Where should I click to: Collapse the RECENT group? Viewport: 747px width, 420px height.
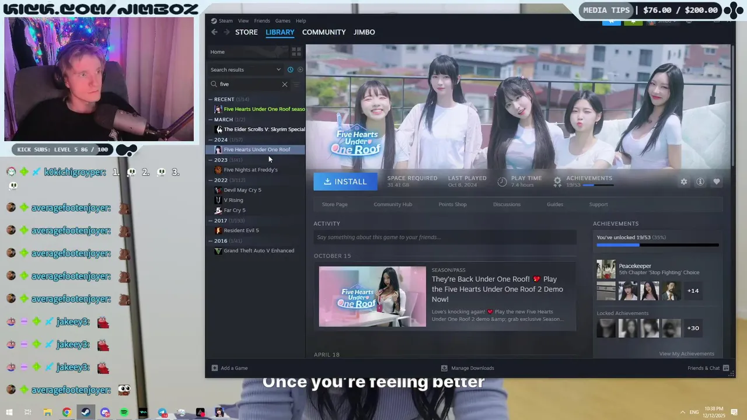point(210,99)
